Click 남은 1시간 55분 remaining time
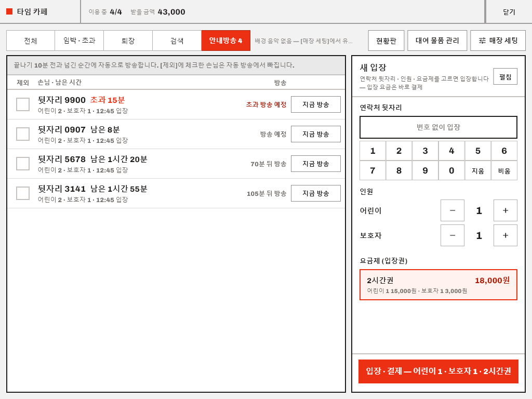 pyautogui.click(x=119, y=189)
